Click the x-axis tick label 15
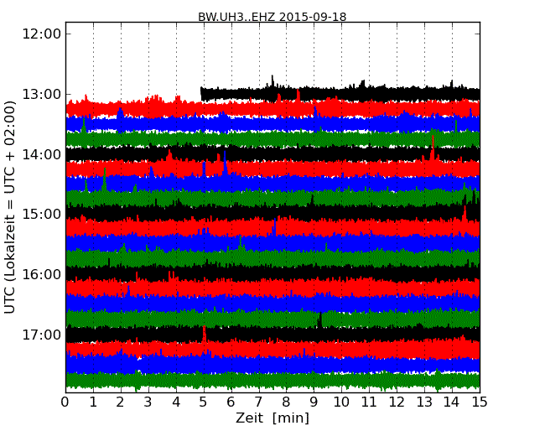 (480, 402)
